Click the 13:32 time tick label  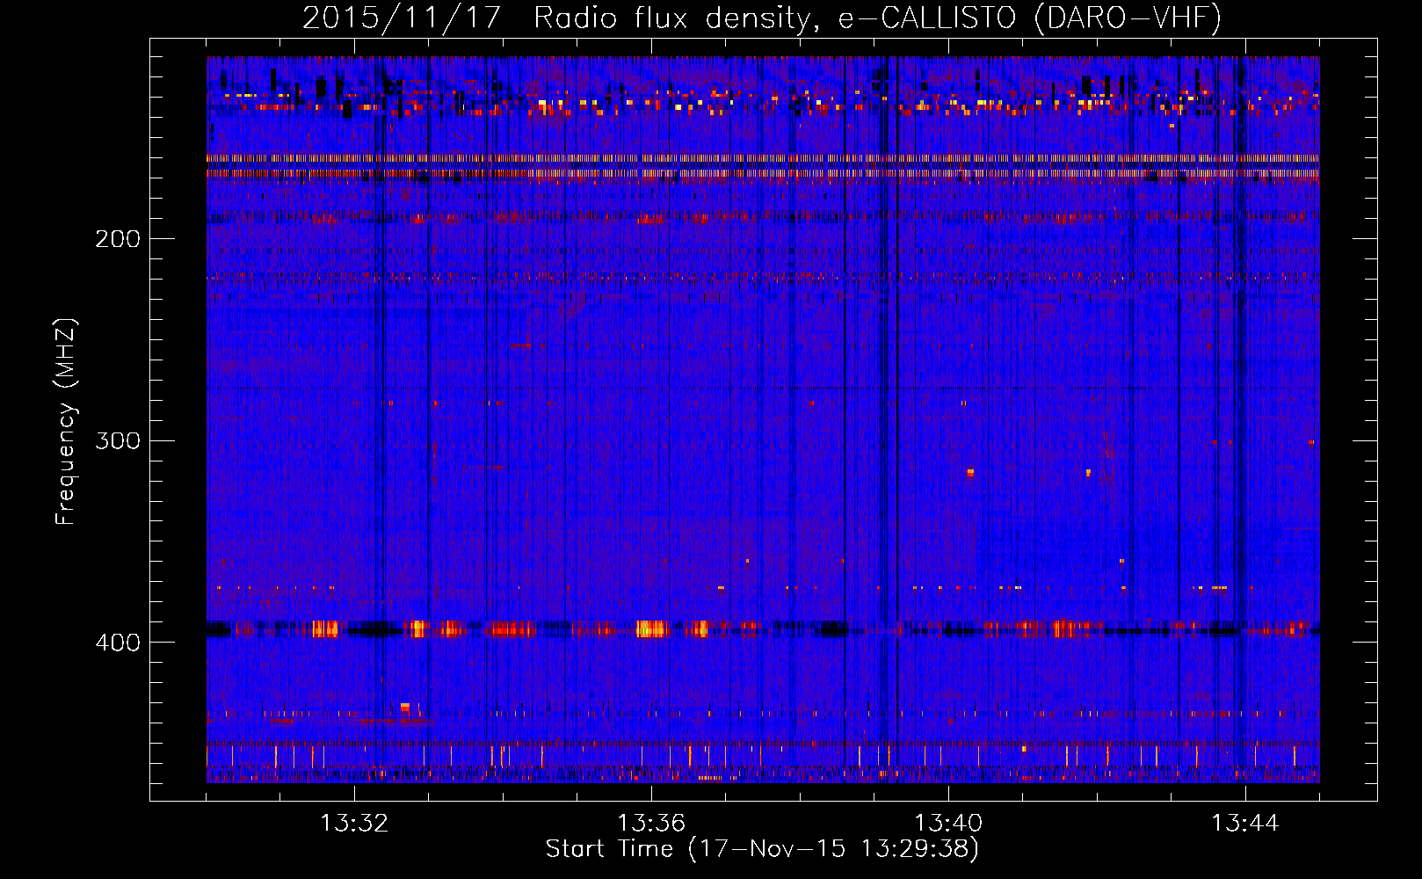click(x=354, y=824)
